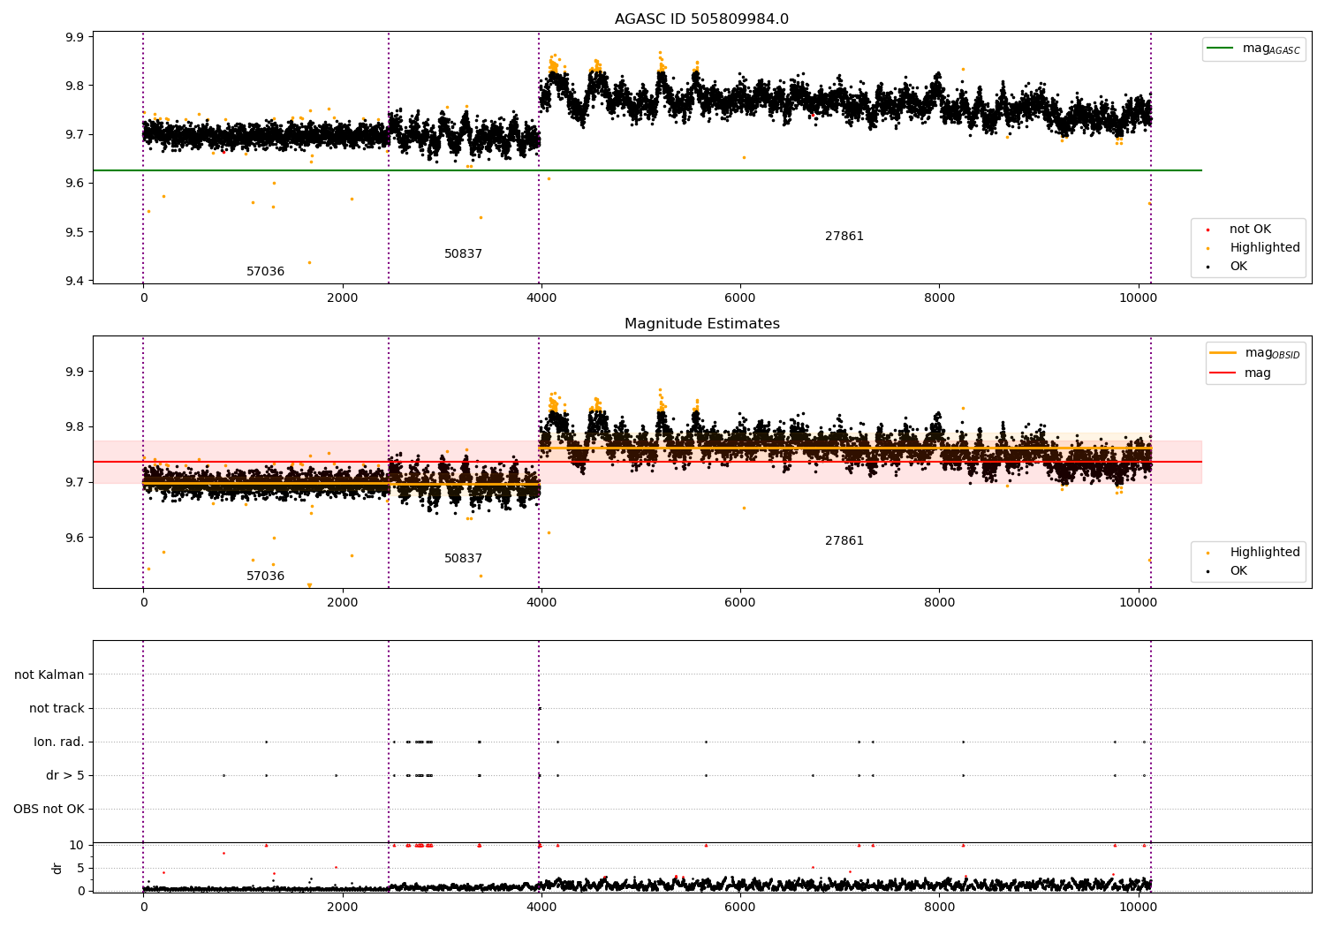Click the 27861 label in Magnitude Estimates plot

[x=844, y=540]
